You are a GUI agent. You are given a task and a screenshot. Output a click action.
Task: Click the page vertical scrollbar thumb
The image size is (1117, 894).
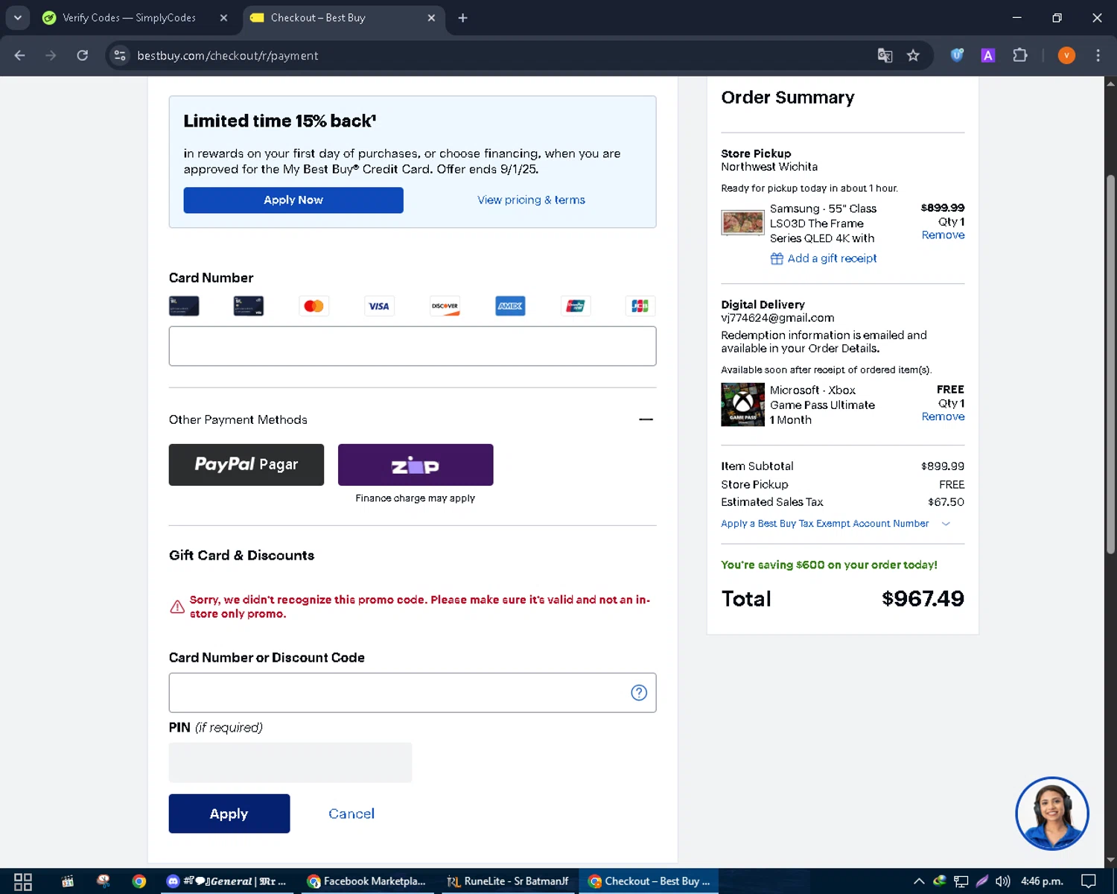1110,365
